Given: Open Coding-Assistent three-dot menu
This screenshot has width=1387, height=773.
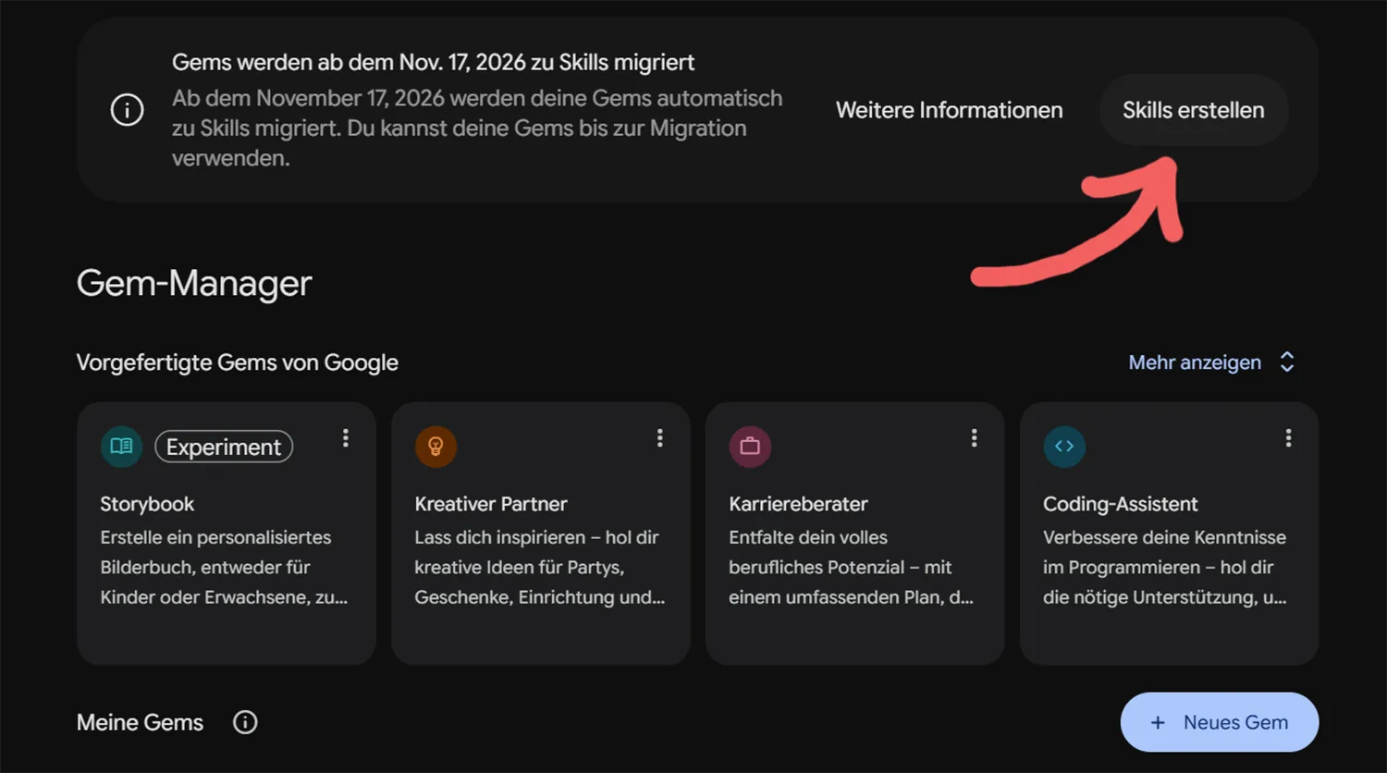Looking at the screenshot, I should (1288, 438).
